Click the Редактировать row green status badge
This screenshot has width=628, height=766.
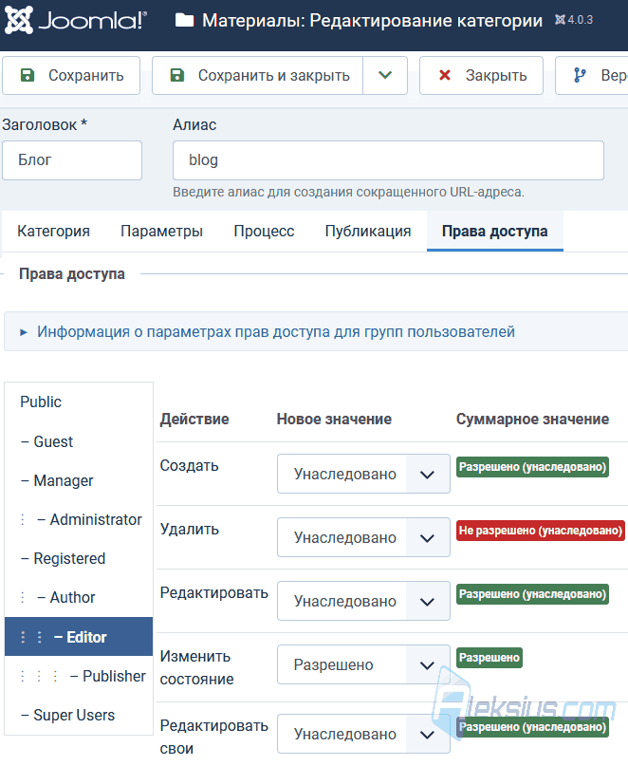point(532,594)
